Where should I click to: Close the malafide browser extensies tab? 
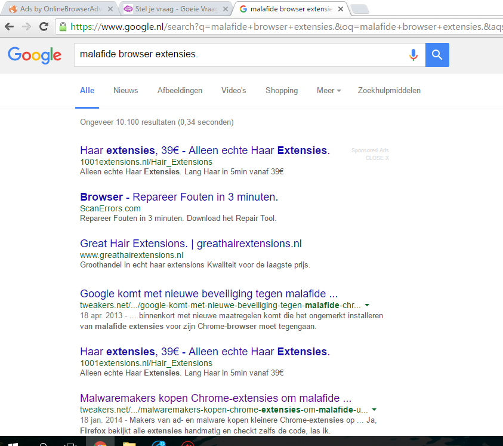[341, 9]
